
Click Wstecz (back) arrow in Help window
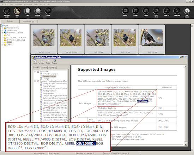click(x=41, y=61)
